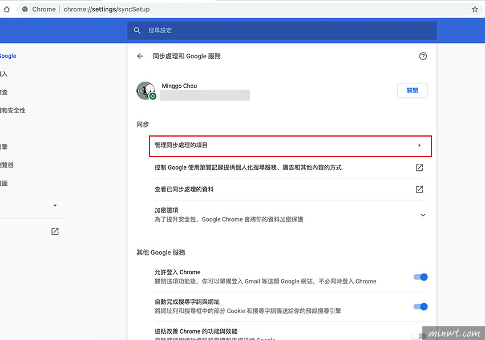This screenshot has height=340, width=485.
Task: Click the browser Home icon
Action: 7,9
